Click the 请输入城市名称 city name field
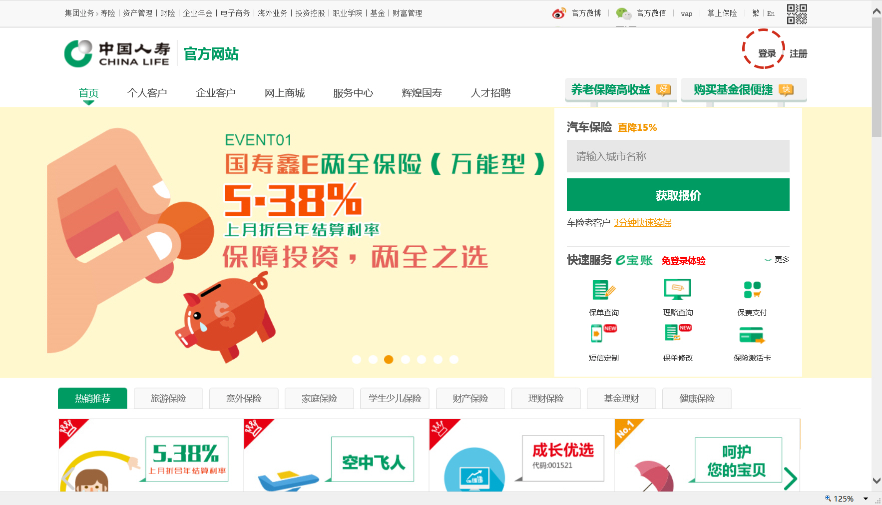882x505 pixels. (678, 156)
